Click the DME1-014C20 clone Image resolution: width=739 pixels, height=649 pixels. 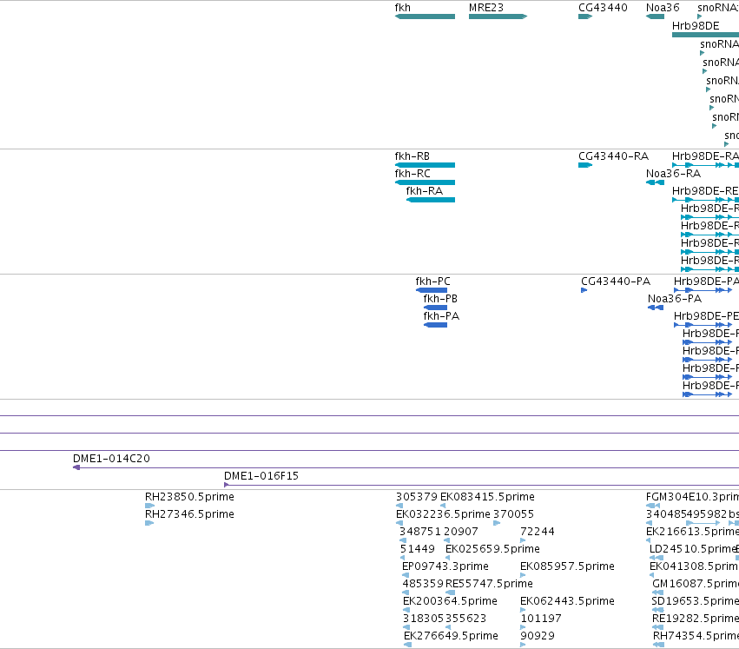[406, 467]
